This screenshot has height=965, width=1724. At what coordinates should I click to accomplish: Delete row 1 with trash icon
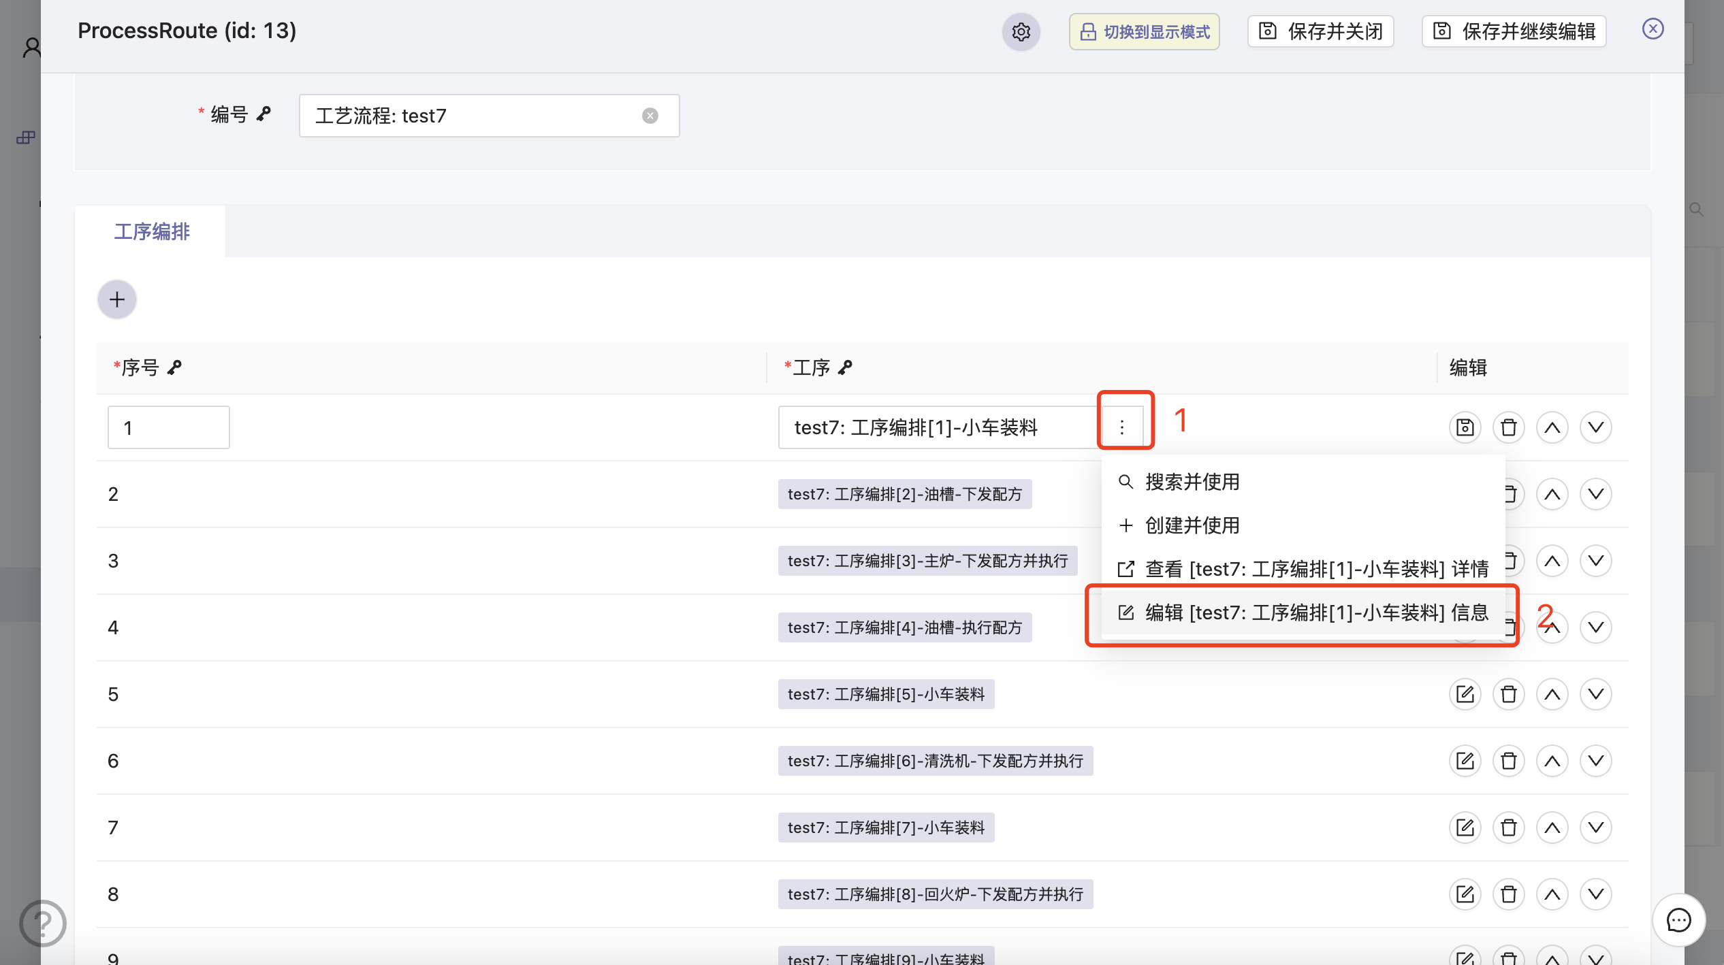pos(1508,427)
